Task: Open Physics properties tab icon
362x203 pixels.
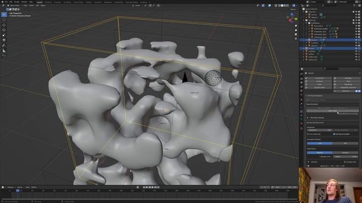Action: (x=301, y=112)
